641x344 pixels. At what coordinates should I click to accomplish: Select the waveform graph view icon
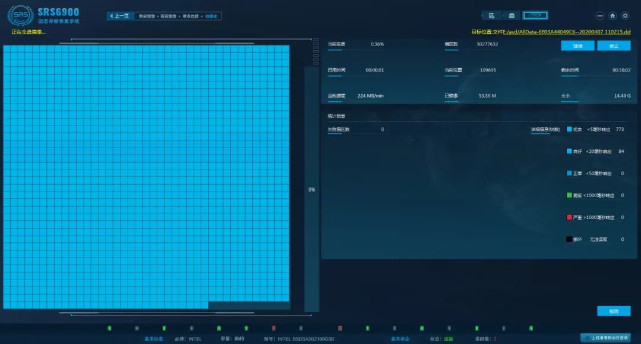535,15
